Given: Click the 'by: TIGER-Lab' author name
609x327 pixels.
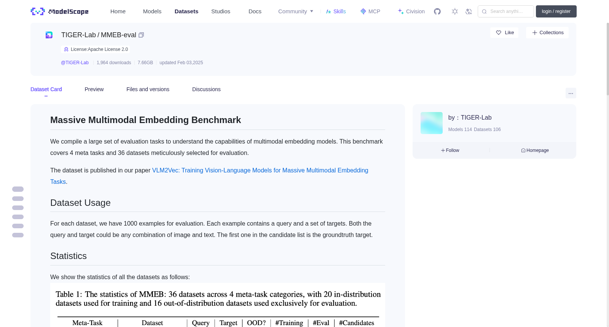Looking at the screenshot, I should click(x=470, y=118).
